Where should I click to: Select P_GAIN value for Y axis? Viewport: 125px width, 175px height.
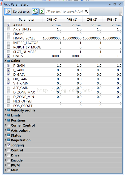tap(72, 65)
